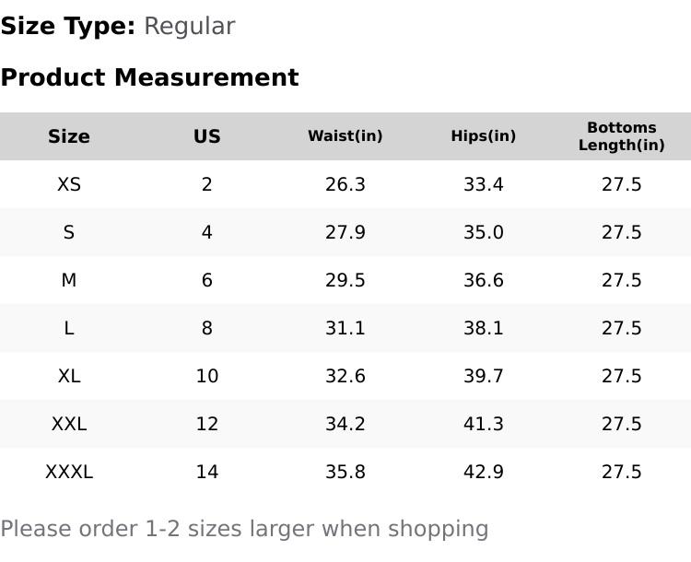Select the Regular size type value

pos(189,26)
